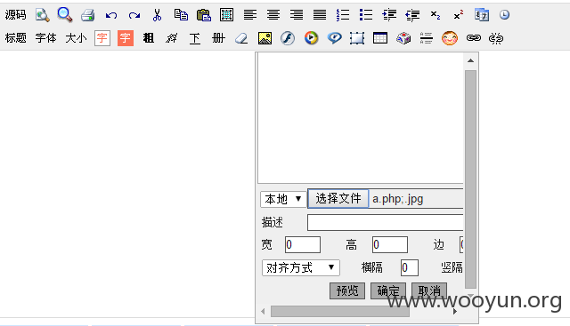
Task: Open the 本地 image source dropdown
Action: (283, 199)
